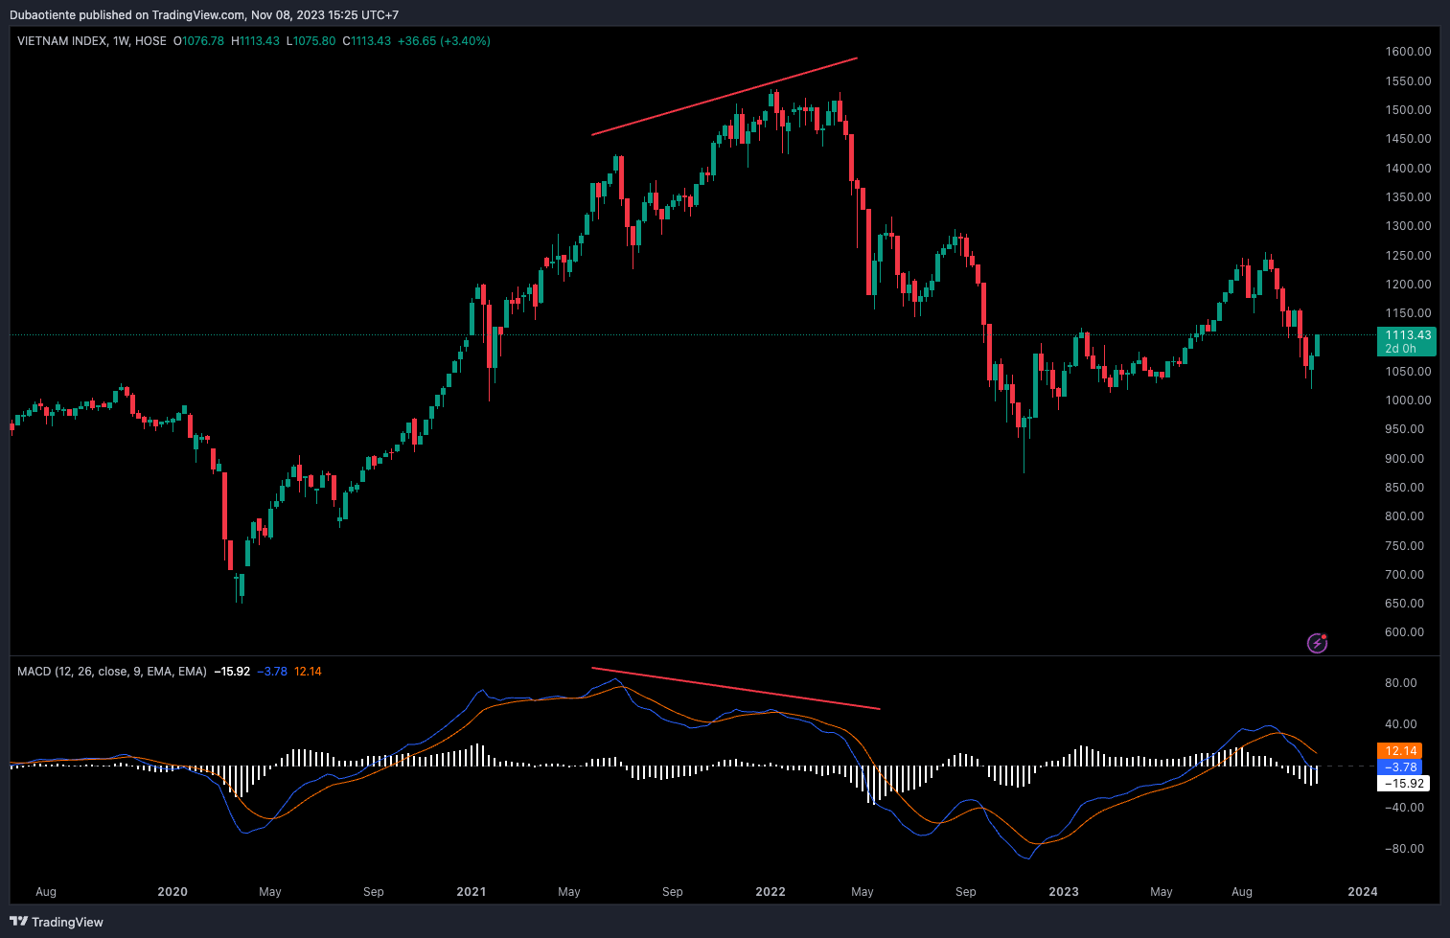Viewport: 1450px width, 938px height.
Task: Click the 2024 label on time axis
Action: click(x=1363, y=892)
